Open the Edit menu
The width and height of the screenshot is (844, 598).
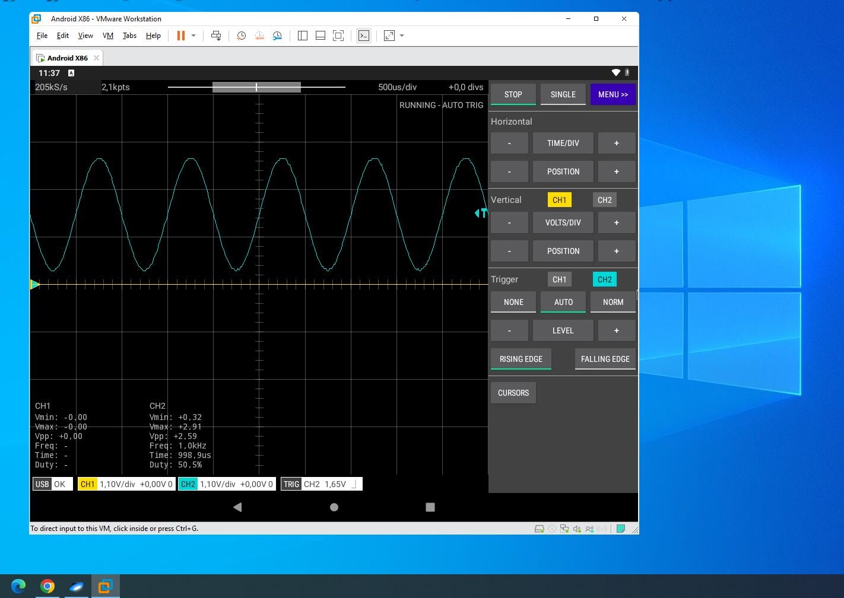[63, 36]
